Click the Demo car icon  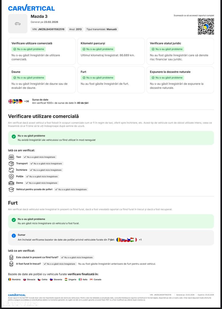coord(11,183)
